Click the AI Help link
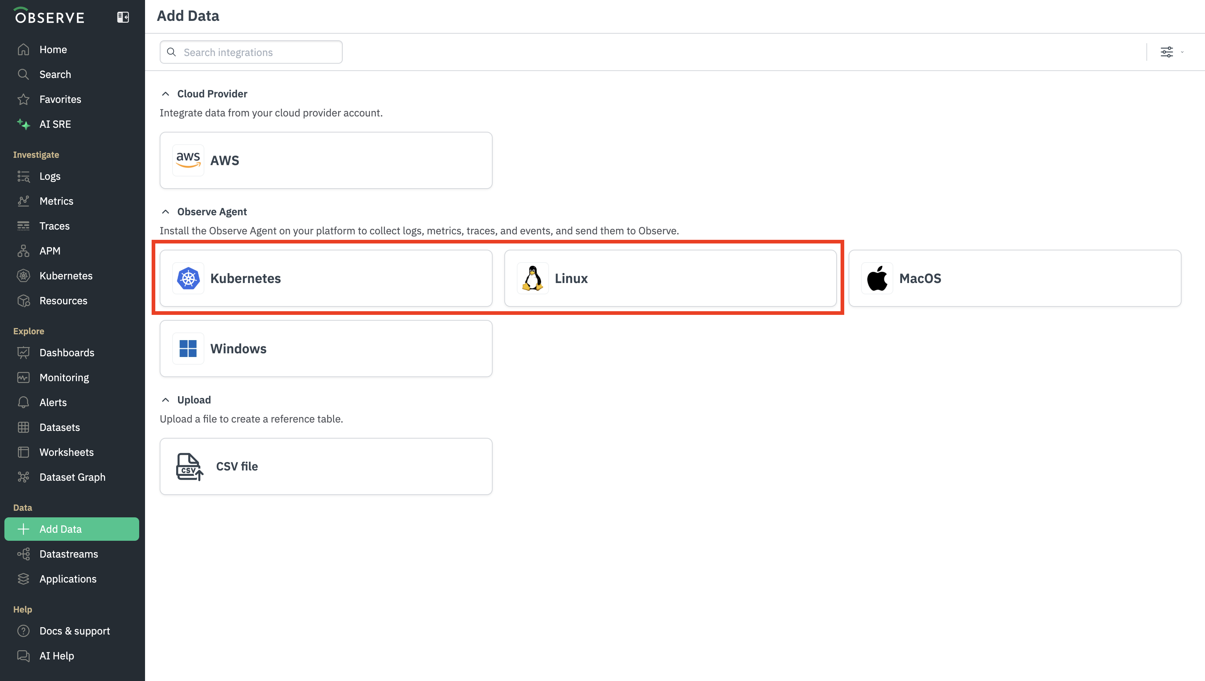The width and height of the screenshot is (1205, 681). pyautogui.click(x=56, y=656)
